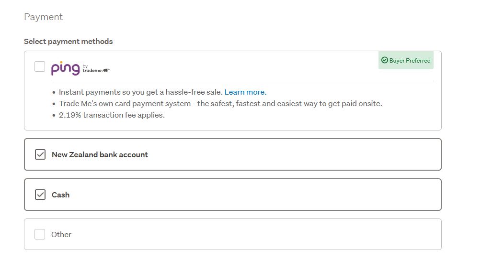The image size is (493, 261).
Task: Open the "Learn more" link
Action: (245, 92)
